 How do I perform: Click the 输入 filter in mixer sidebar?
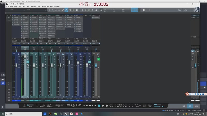(9, 90)
